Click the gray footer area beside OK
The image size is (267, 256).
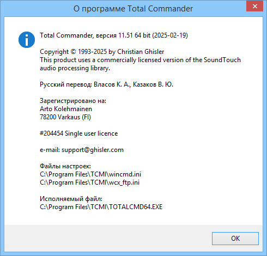click(x=108, y=239)
